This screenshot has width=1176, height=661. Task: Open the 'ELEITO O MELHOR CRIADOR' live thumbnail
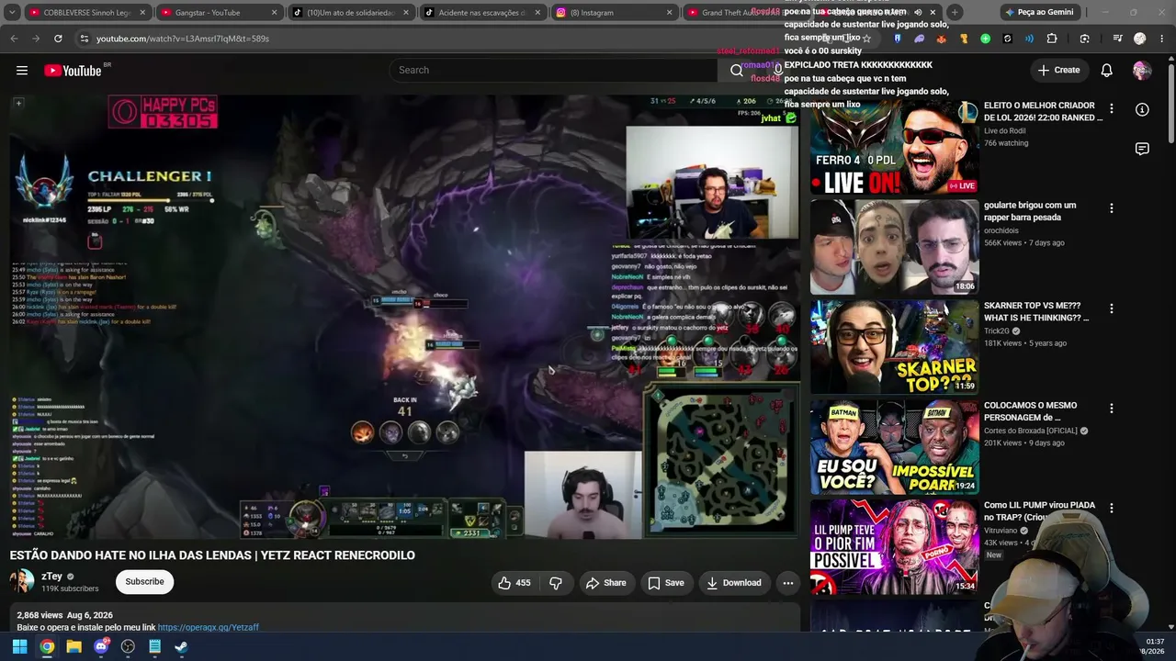point(895,148)
